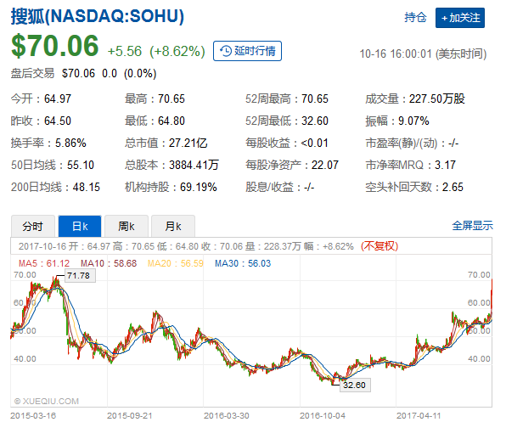
Task: Click the MA10：58.68 indicator label
Action: (x=109, y=263)
